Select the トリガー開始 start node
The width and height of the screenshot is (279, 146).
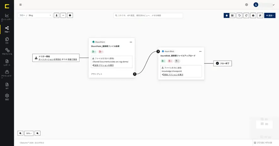56,58
